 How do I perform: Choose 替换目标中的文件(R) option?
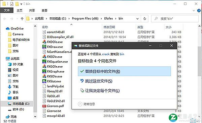(x=125, y=71)
